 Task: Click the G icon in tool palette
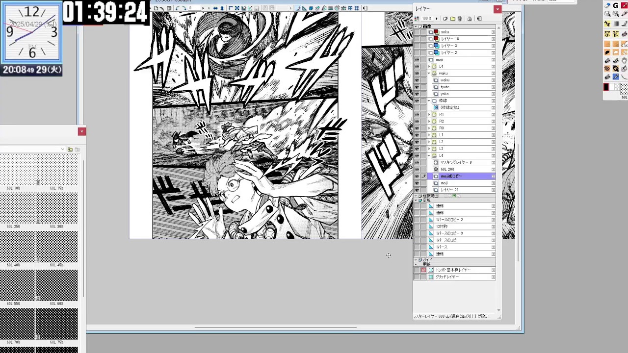pyautogui.click(x=615, y=5)
